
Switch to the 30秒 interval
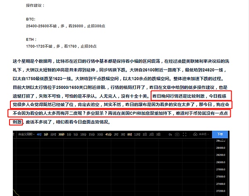tap(61, 135)
